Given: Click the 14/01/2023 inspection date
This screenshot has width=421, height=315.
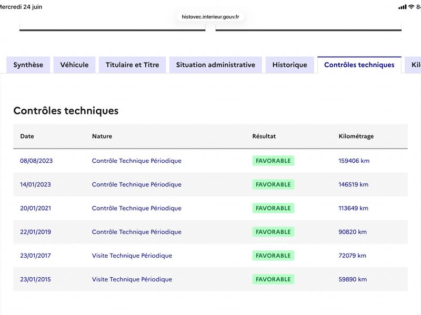Looking at the screenshot, I should [35, 185].
